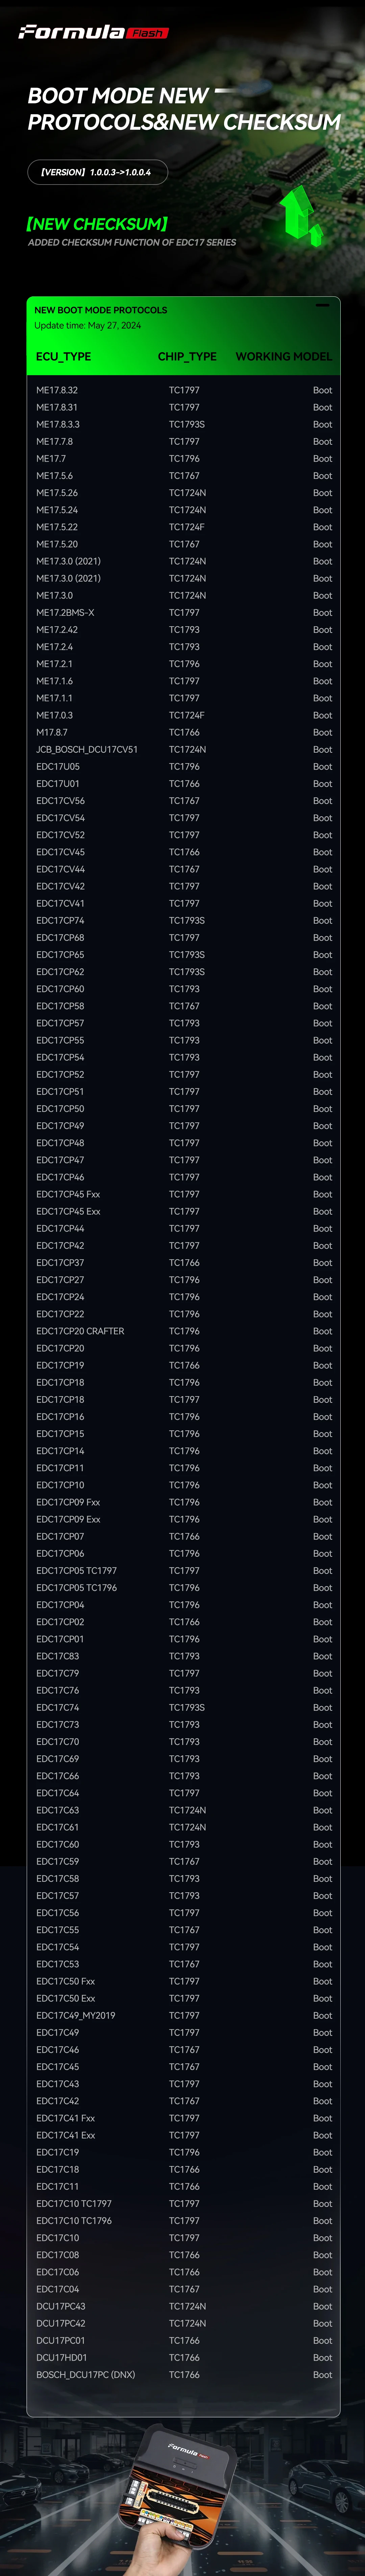Click the Update time May 27, 2024 text

coord(88,325)
